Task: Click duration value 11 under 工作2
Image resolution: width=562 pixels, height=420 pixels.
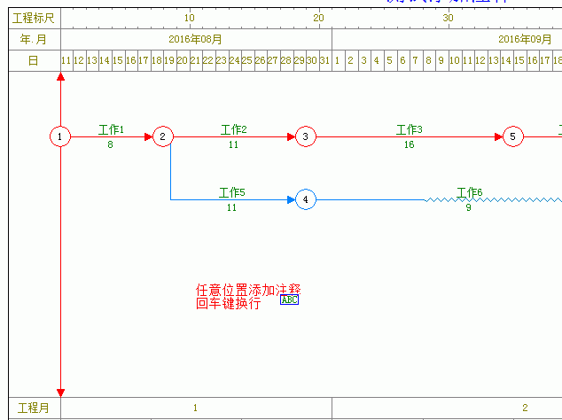Action: 233,144
